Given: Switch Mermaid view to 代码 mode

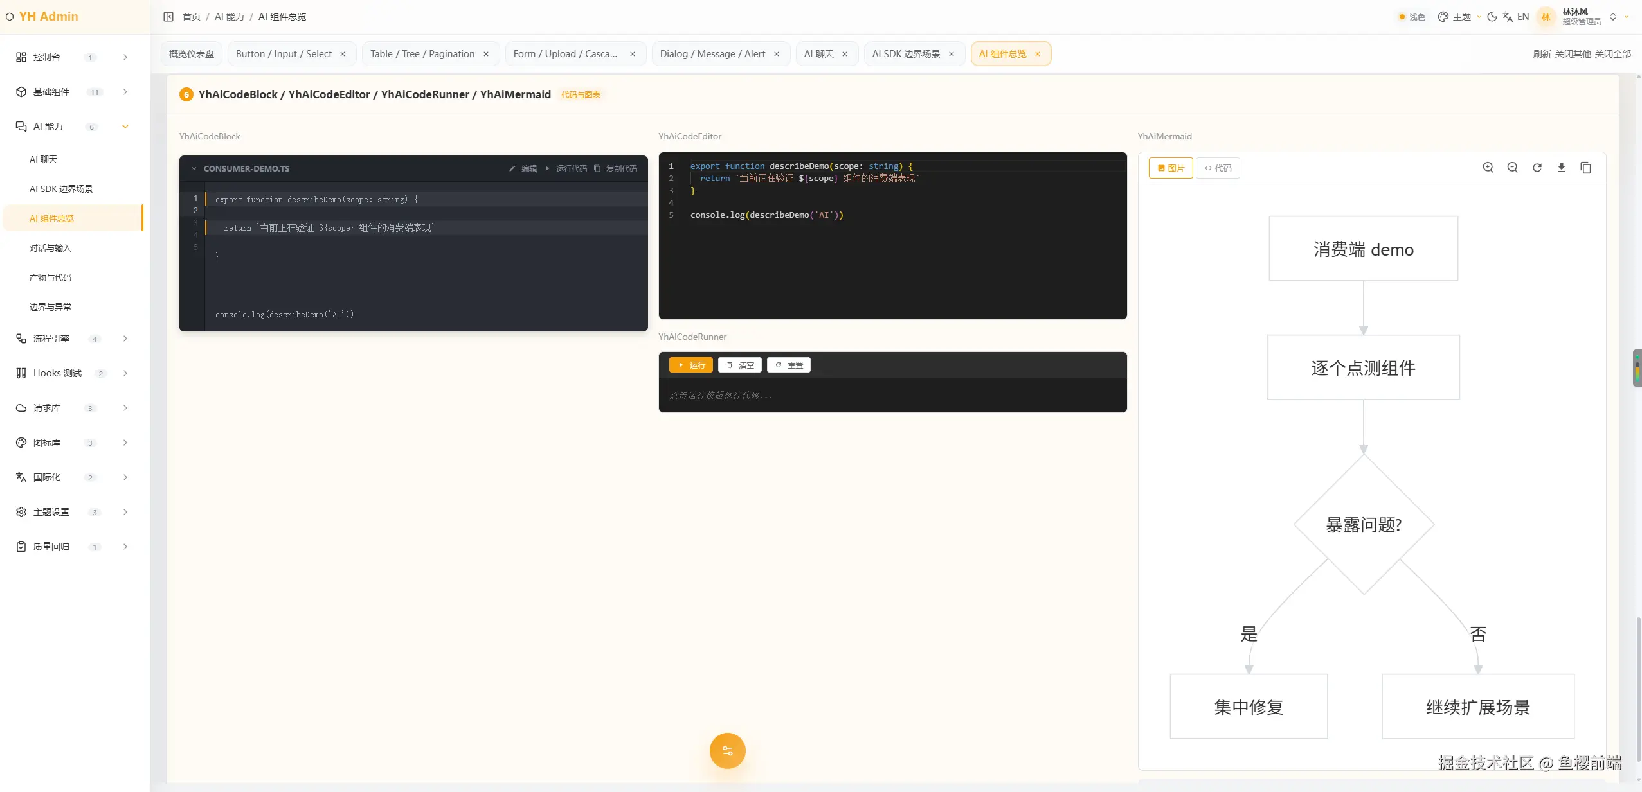Looking at the screenshot, I should [1218, 168].
